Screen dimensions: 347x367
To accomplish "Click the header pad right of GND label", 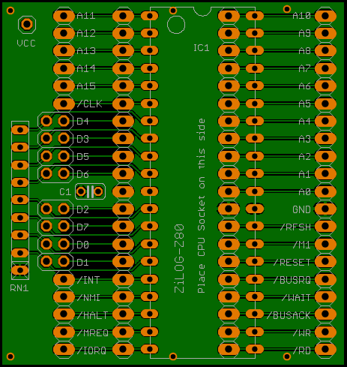I will pyautogui.click(x=325, y=209).
